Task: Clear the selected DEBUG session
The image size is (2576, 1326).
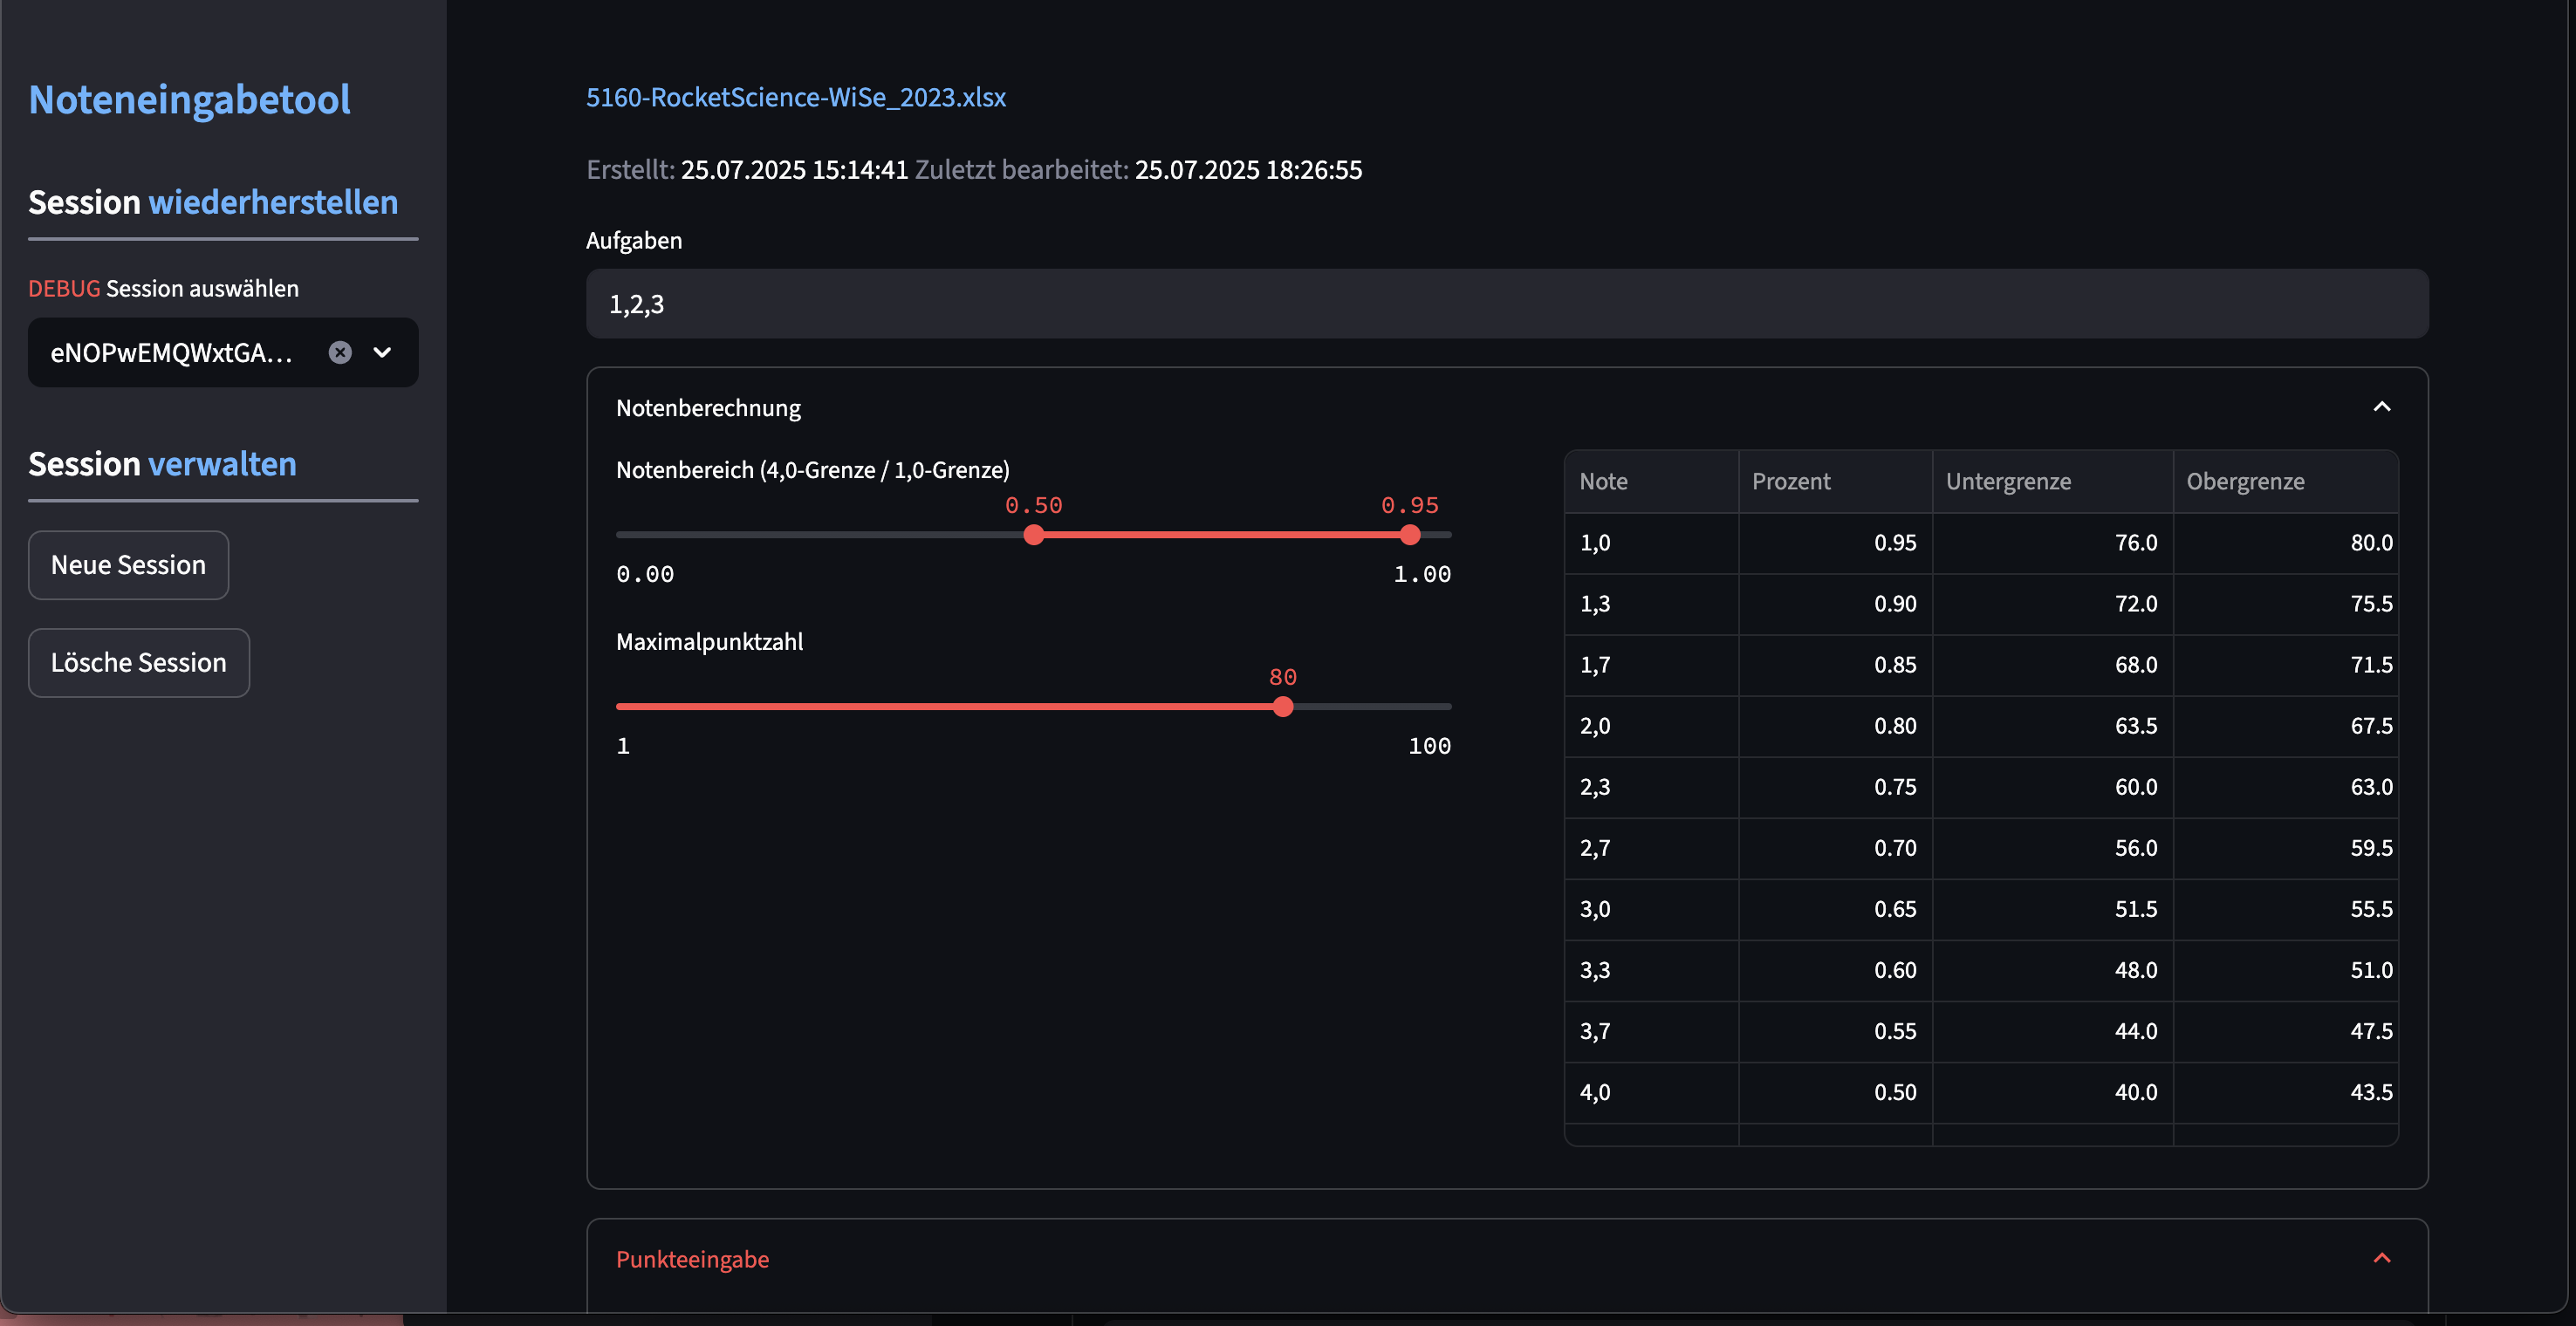Action: tap(340, 352)
